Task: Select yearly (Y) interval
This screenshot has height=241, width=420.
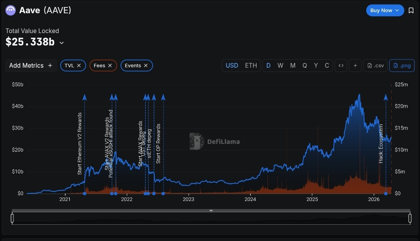Action: pyautogui.click(x=316, y=66)
